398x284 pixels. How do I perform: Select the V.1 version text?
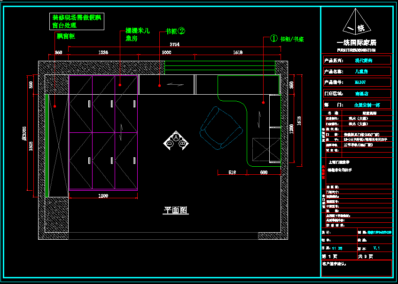coord(376,248)
